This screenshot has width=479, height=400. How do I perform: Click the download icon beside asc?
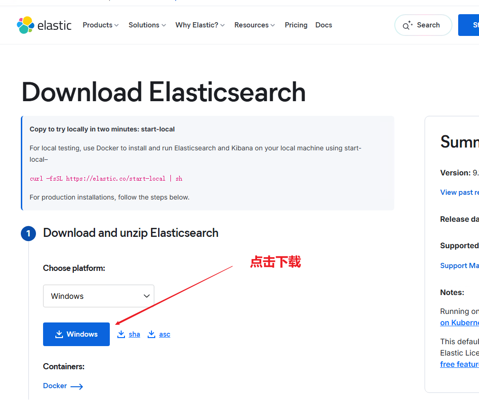(x=151, y=334)
